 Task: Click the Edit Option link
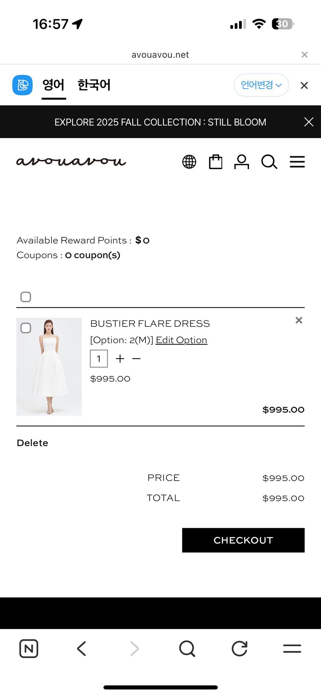point(181,340)
